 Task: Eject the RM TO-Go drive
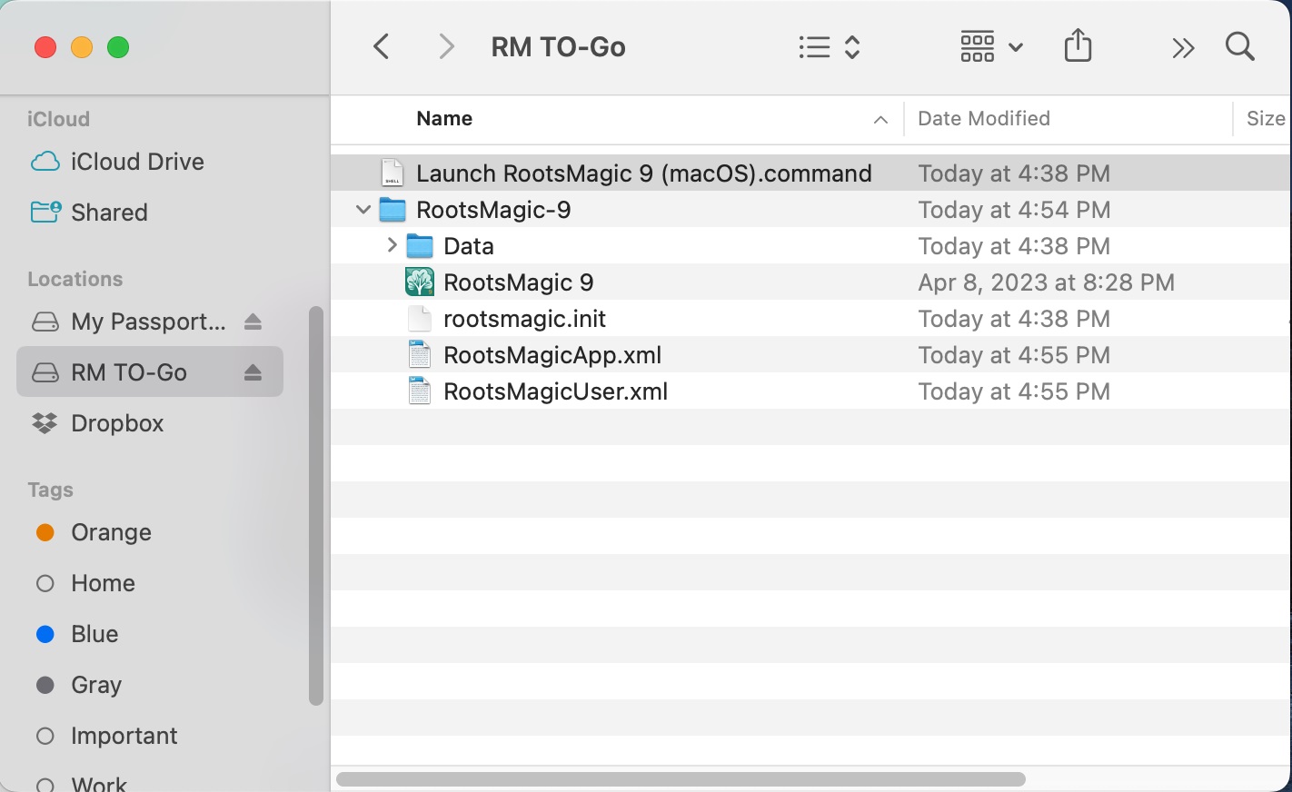253,372
